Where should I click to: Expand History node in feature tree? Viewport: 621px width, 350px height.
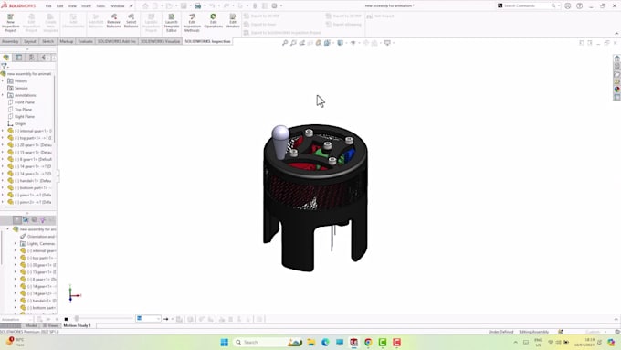pos(3,80)
